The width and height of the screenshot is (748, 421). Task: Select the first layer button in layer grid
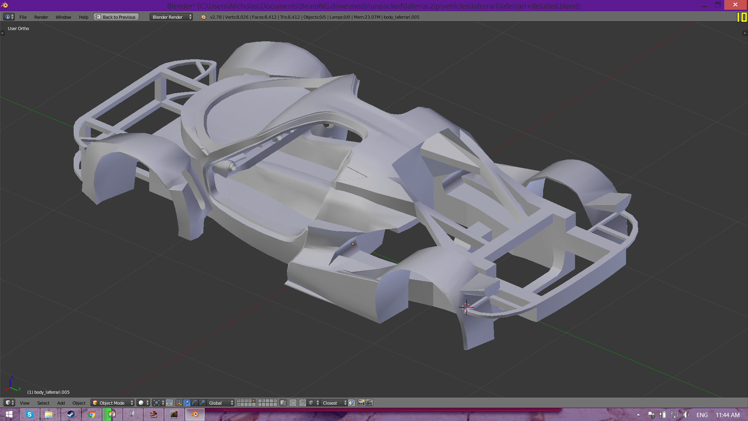pos(238,401)
